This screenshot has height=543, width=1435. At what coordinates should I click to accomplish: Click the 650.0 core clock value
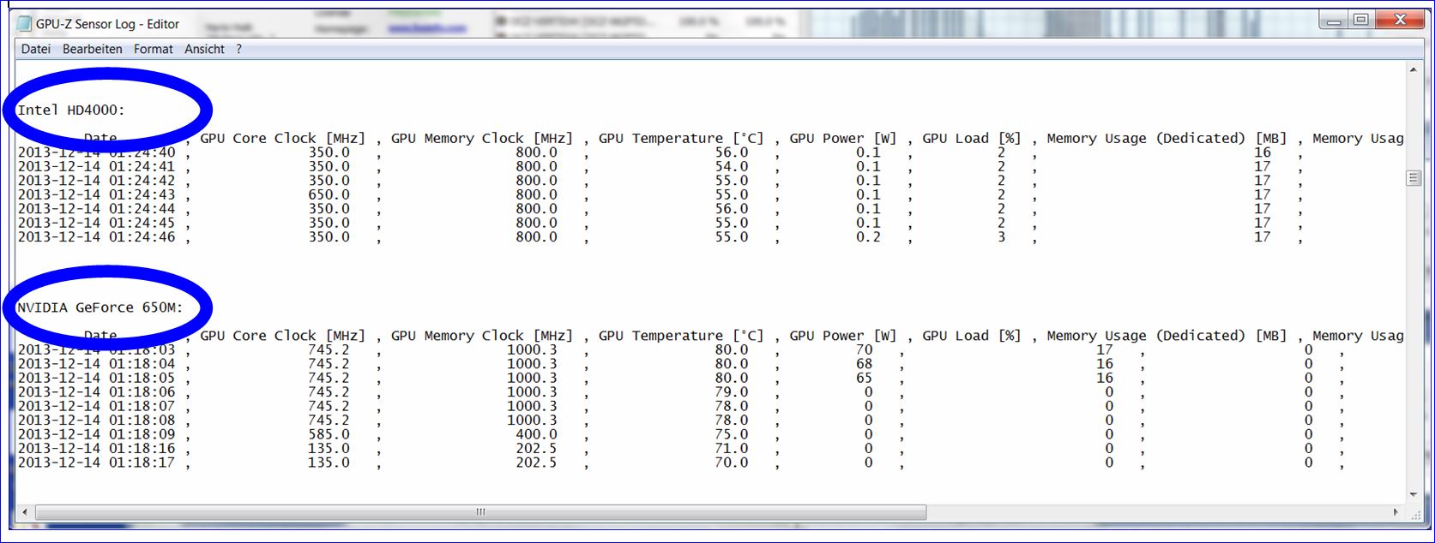point(329,194)
